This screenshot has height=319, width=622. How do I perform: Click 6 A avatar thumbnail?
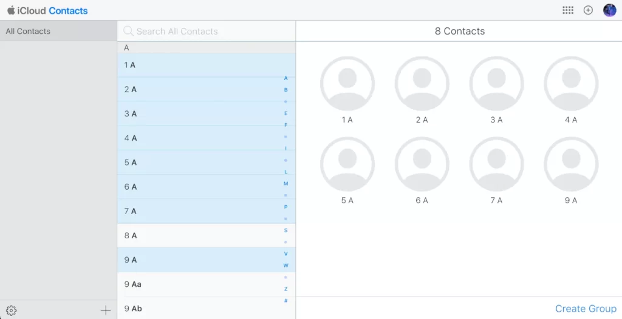point(422,164)
